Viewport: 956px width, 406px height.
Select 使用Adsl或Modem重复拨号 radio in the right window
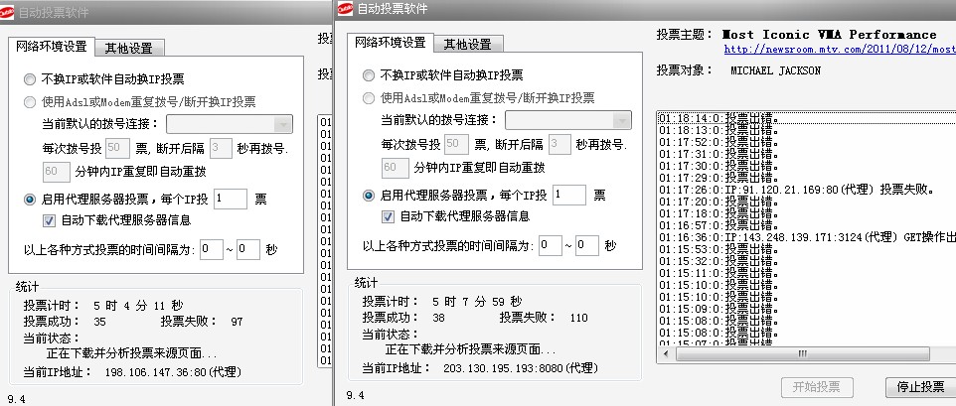pos(370,97)
